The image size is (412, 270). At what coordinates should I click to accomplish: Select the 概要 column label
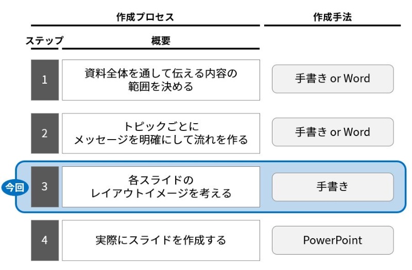coord(161,41)
